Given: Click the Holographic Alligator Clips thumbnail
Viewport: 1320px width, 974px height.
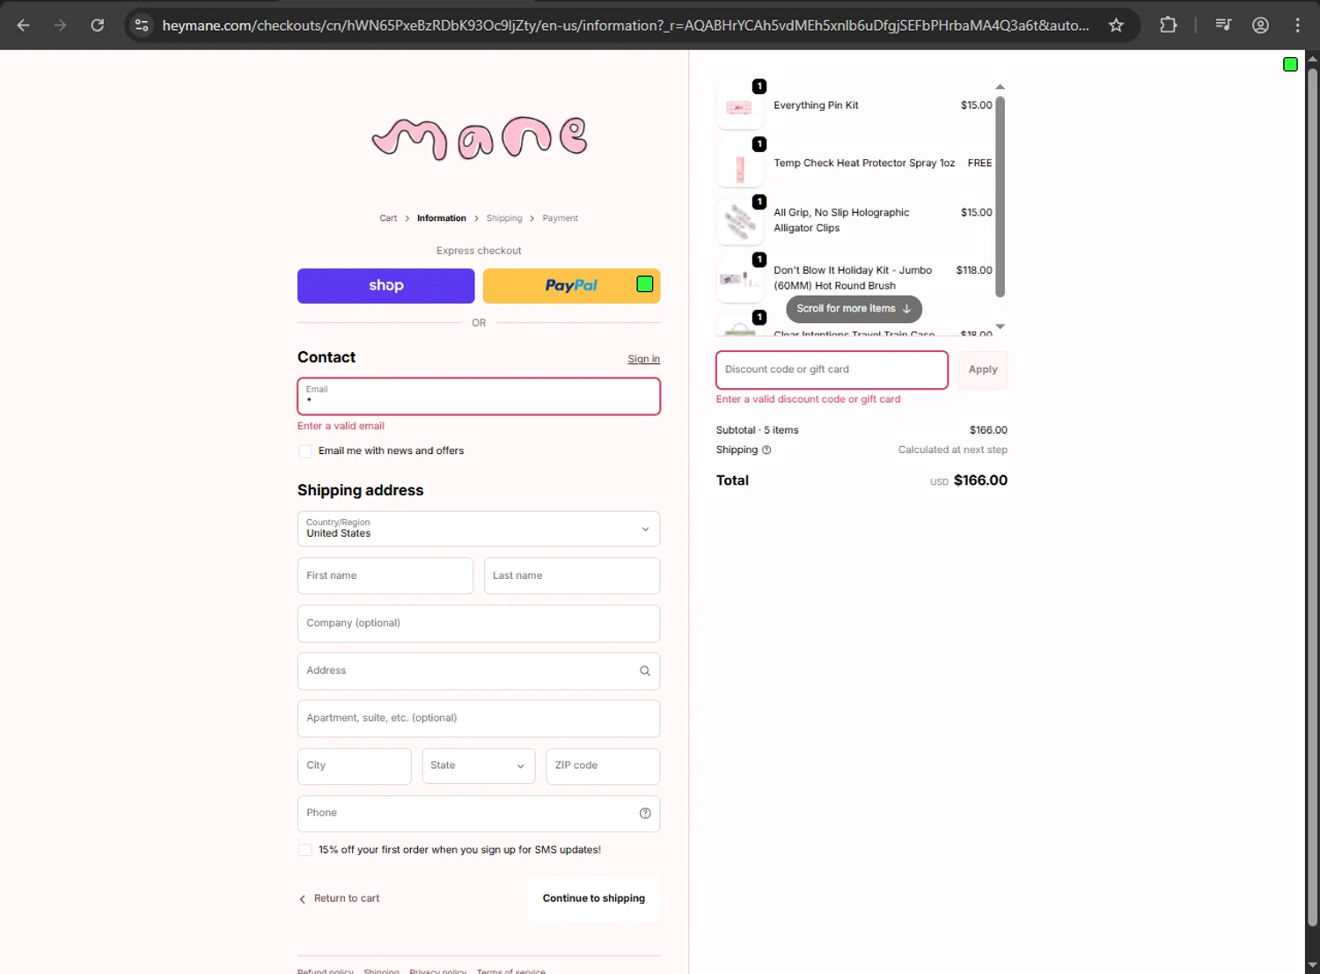Looking at the screenshot, I should point(740,222).
